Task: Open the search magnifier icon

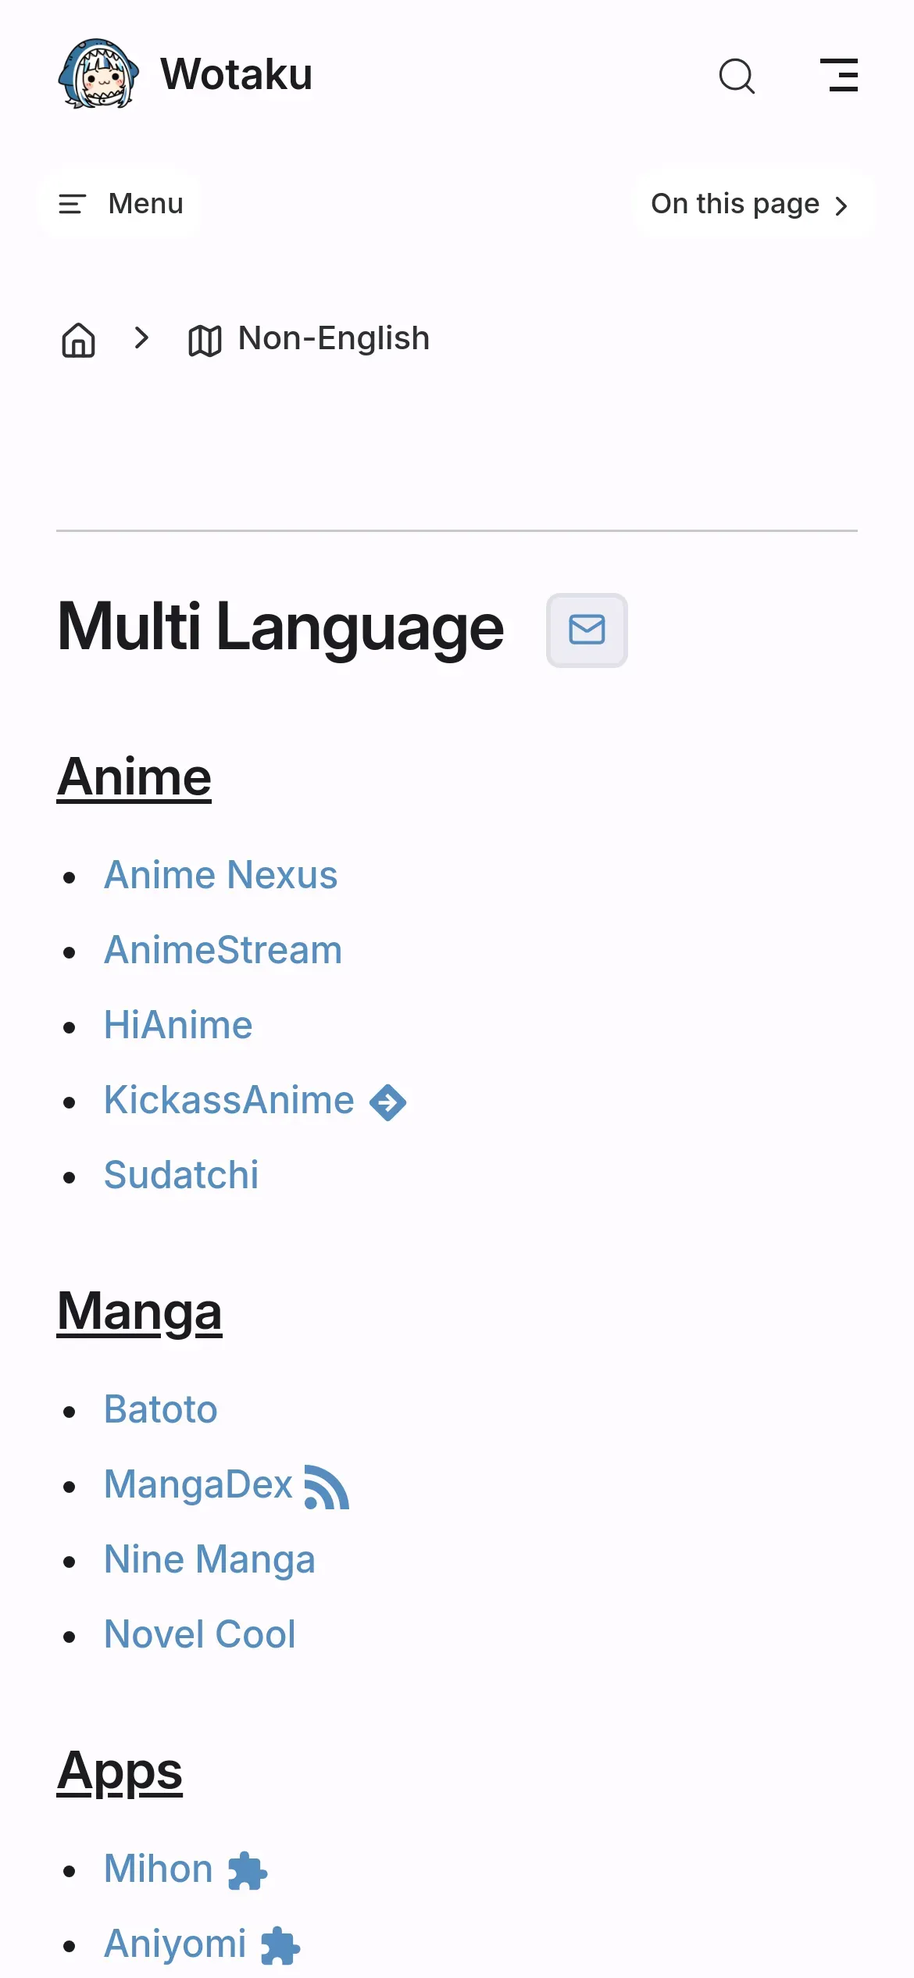Action: pyautogui.click(x=736, y=76)
